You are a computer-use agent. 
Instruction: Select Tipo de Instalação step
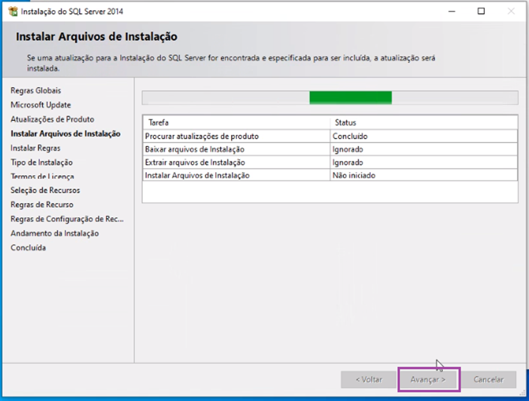(x=41, y=162)
